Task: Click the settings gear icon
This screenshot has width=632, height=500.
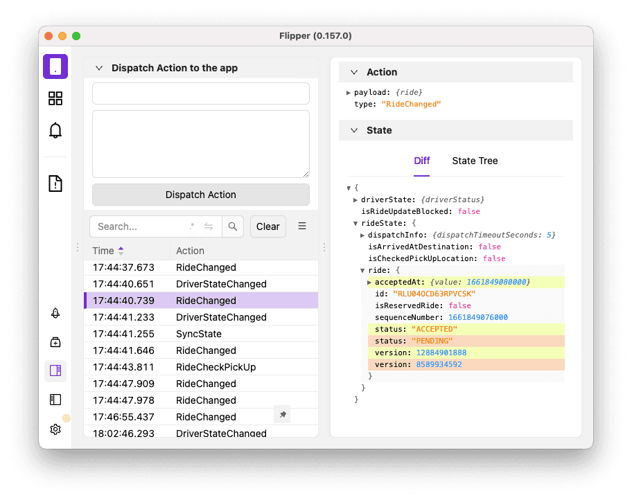Action: coord(55,429)
